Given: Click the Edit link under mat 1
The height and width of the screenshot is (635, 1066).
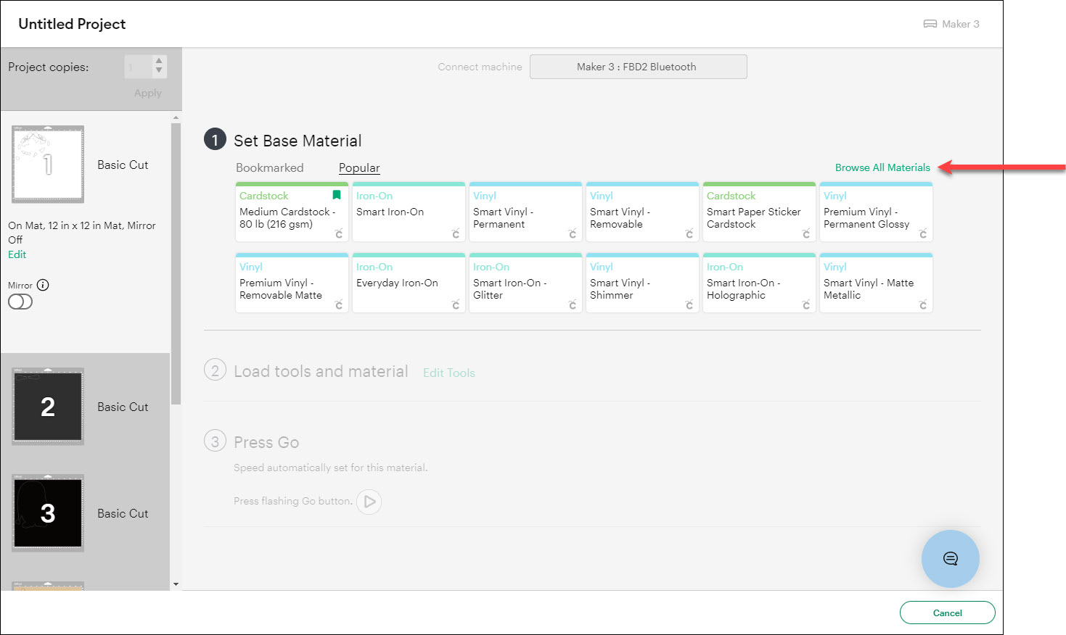Looking at the screenshot, I should coord(17,254).
